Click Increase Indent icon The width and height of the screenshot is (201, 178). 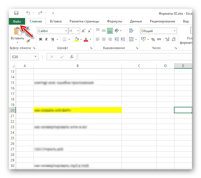click(123, 39)
